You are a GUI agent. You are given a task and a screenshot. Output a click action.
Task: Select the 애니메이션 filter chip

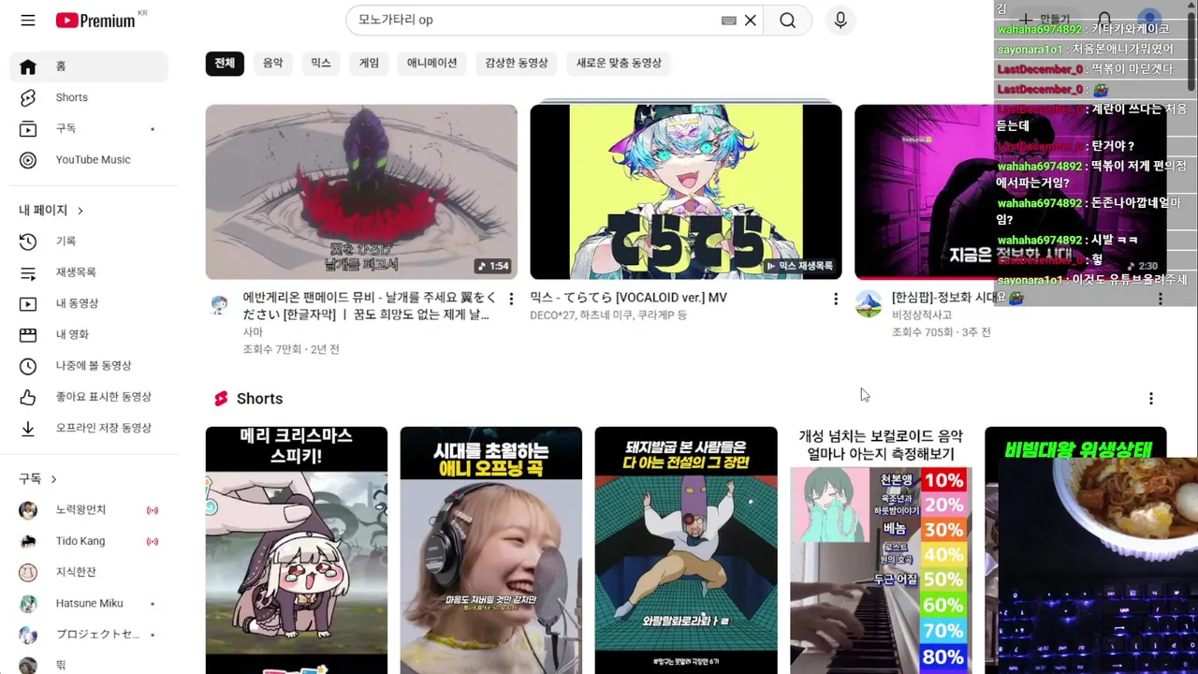tap(432, 63)
